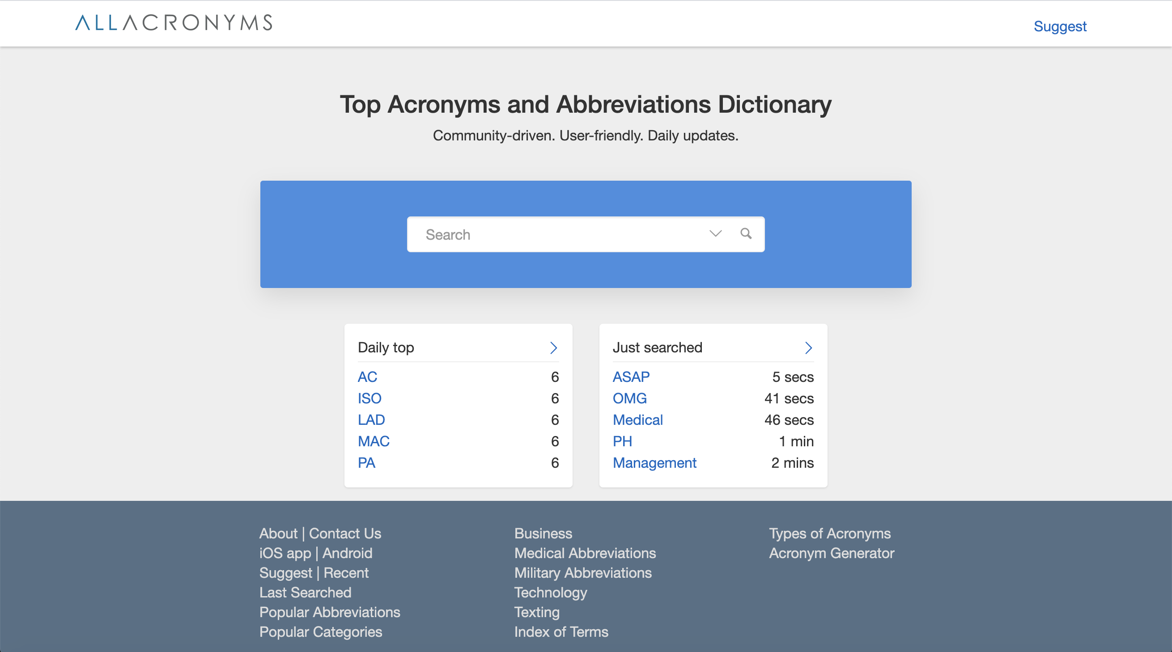Click the search magnifier icon
Viewport: 1172px width, 652px height.
click(746, 234)
